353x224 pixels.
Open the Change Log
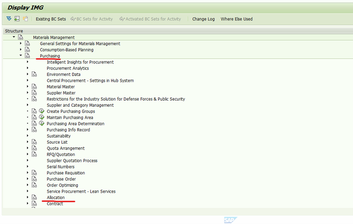[x=204, y=19]
